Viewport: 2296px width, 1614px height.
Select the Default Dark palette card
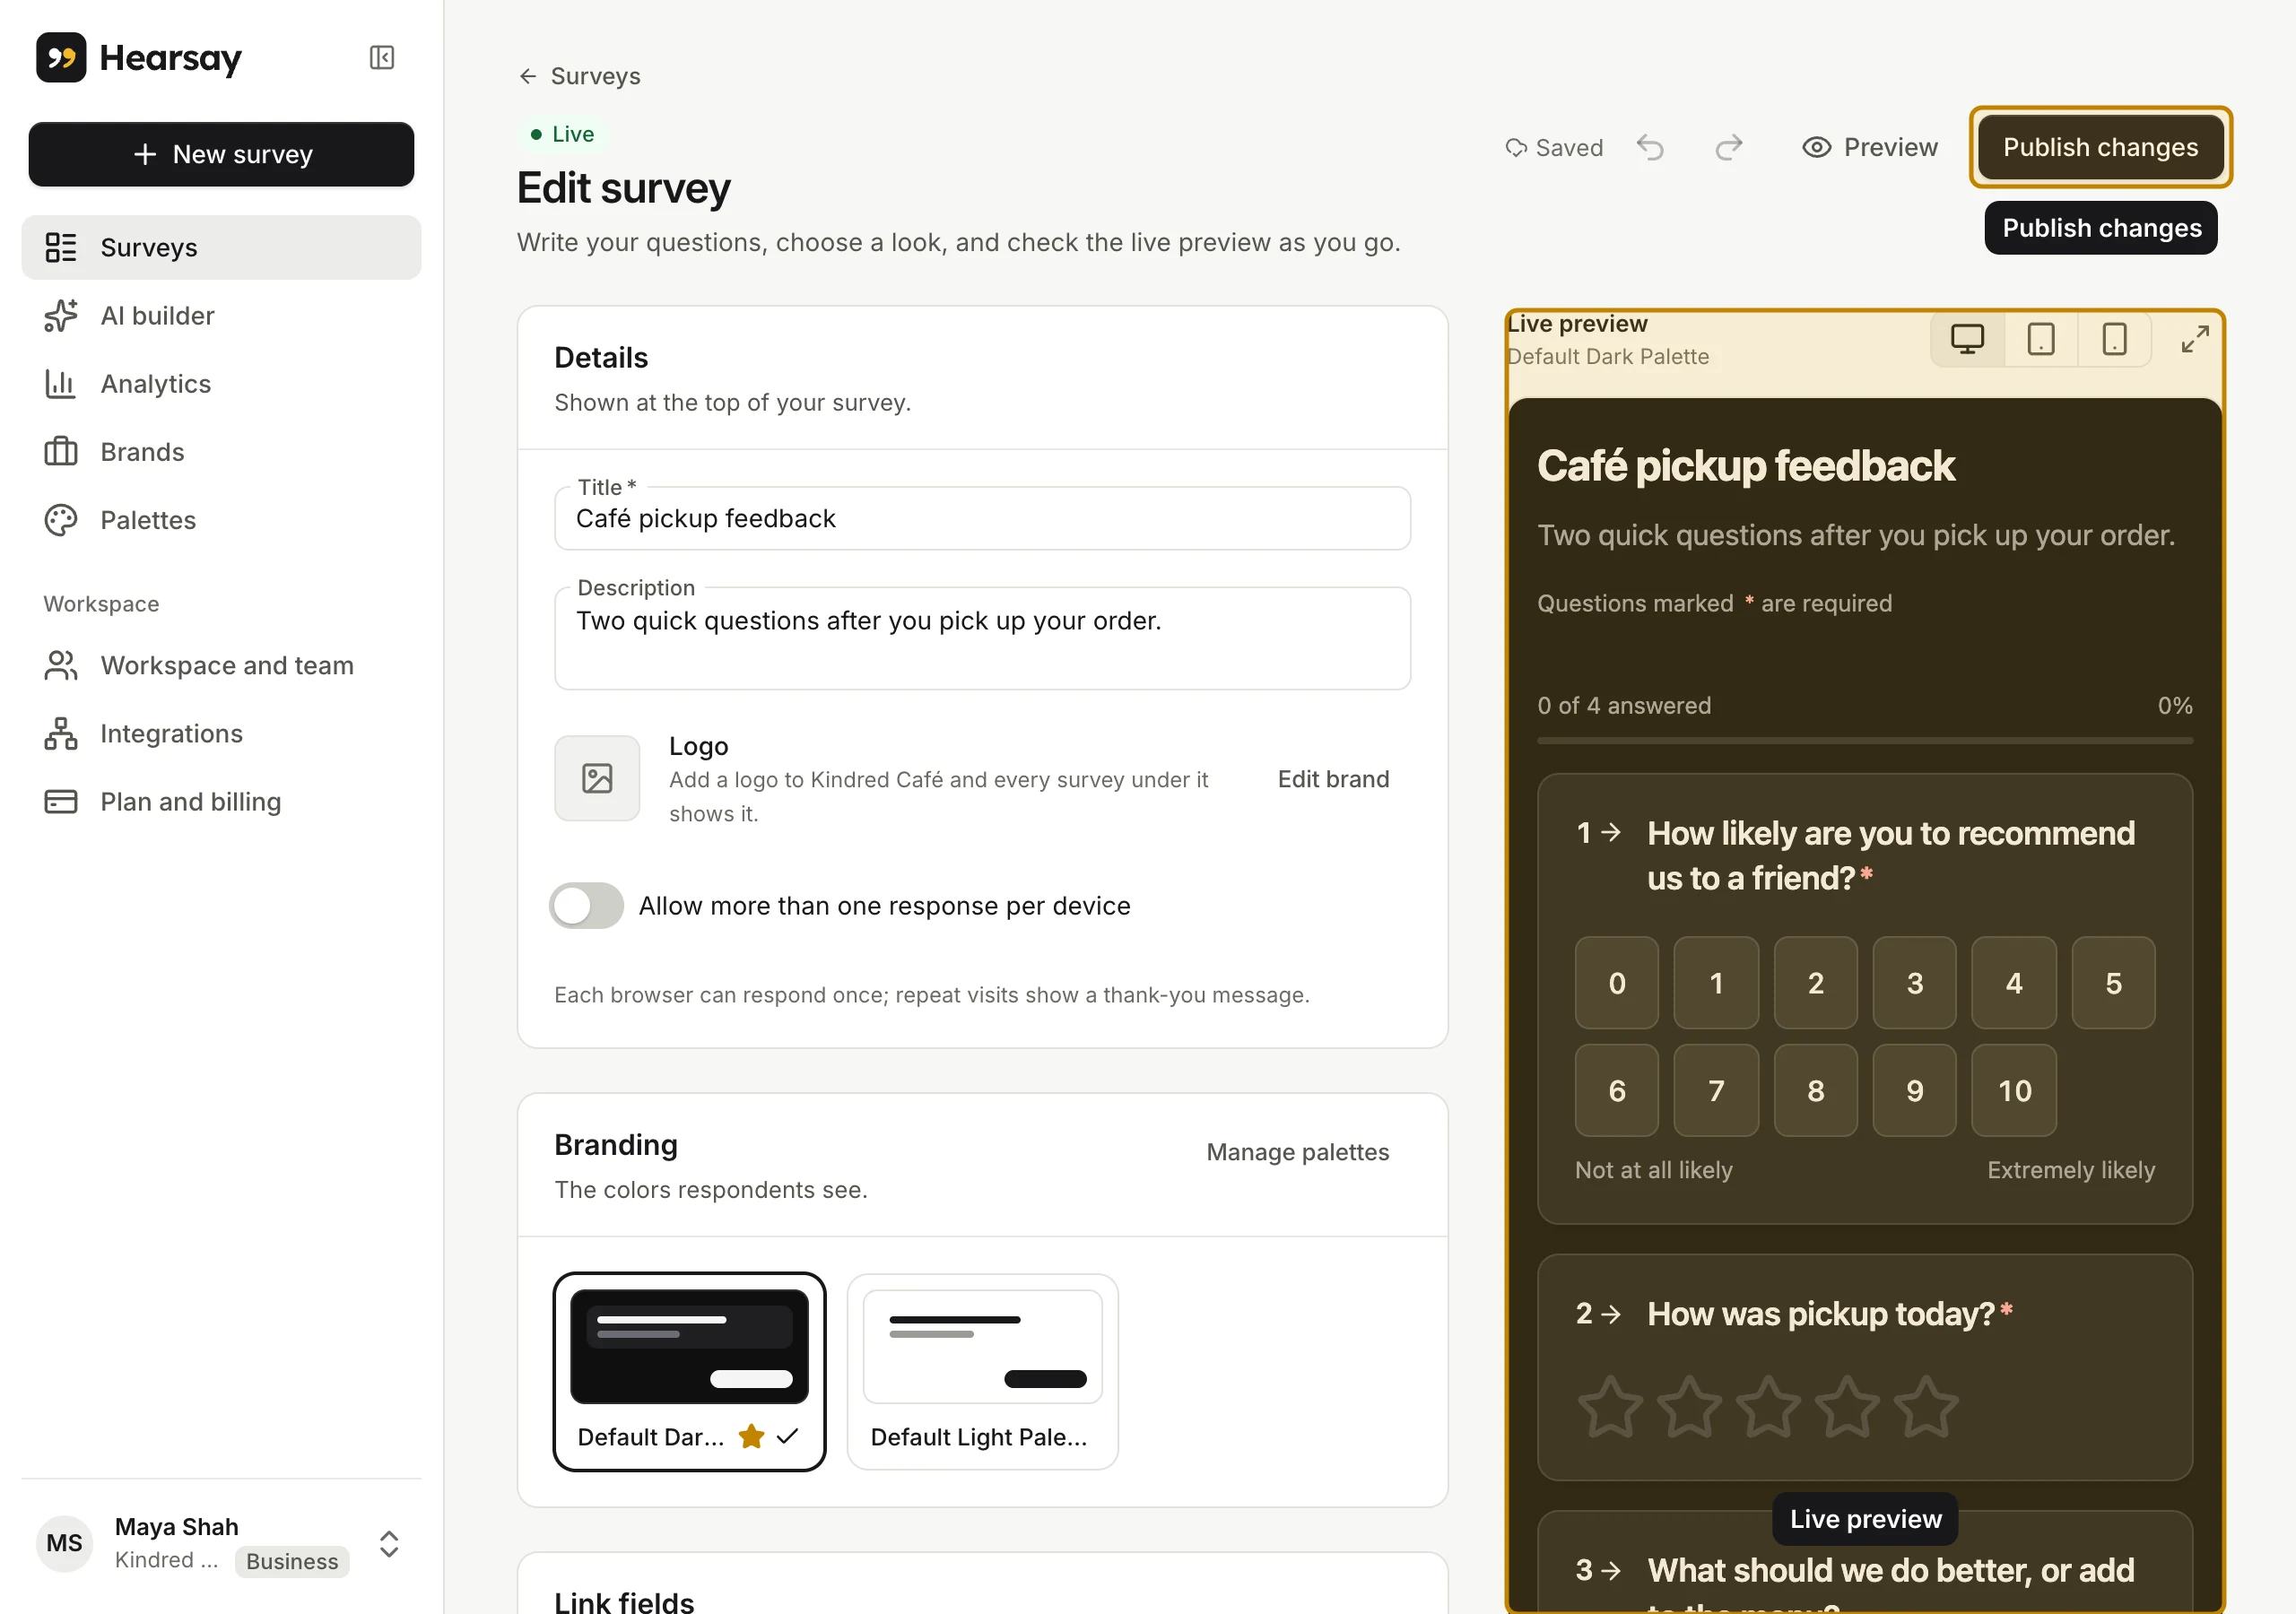click(x=689, y=1371)
